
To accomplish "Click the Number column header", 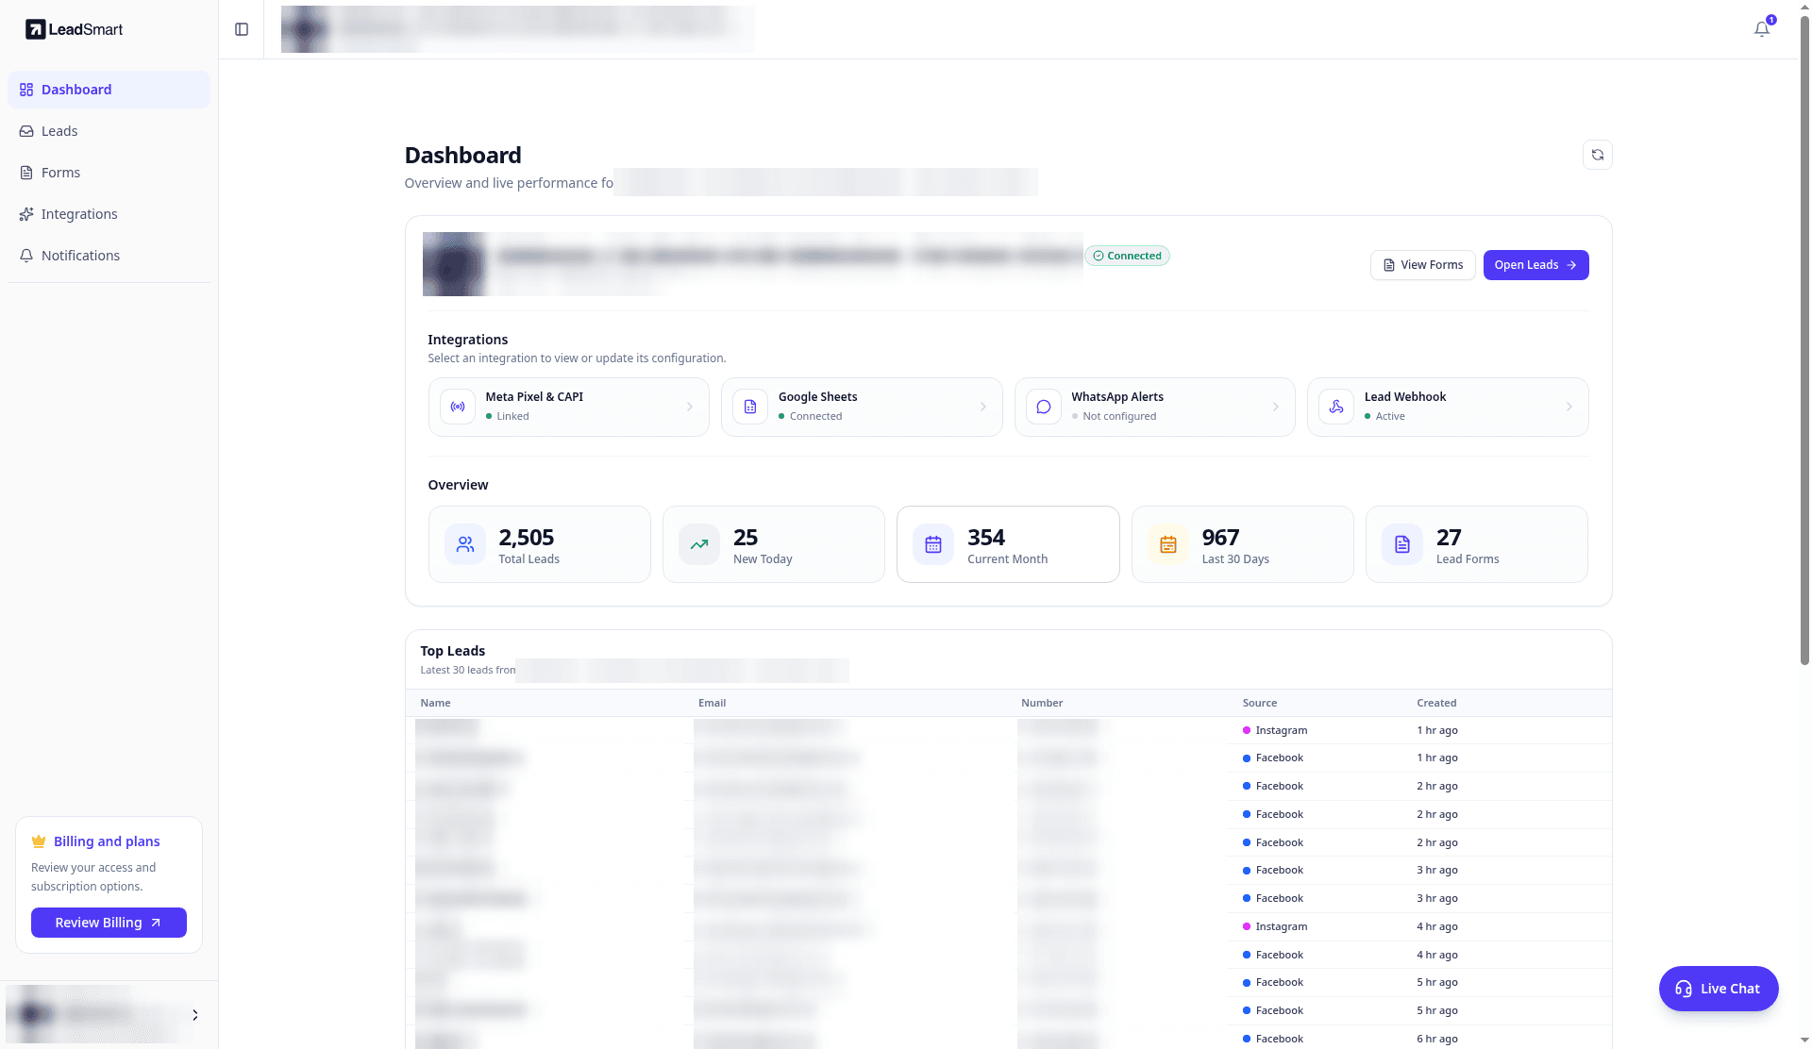I will [1042, 703].
